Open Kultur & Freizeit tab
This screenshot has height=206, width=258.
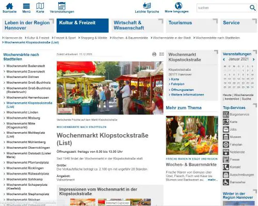coord(83,25)
